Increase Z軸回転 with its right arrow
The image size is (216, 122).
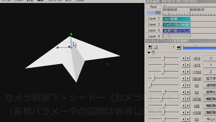pos(188,112)
